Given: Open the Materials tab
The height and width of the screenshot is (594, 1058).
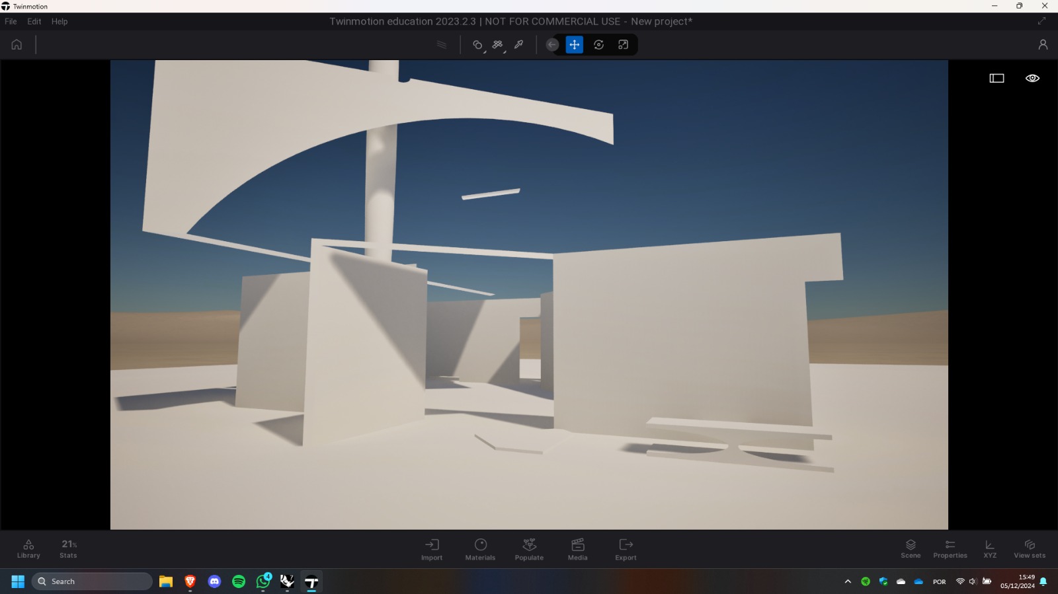Looking at the screenshot, I should click(x=480, y=549).
